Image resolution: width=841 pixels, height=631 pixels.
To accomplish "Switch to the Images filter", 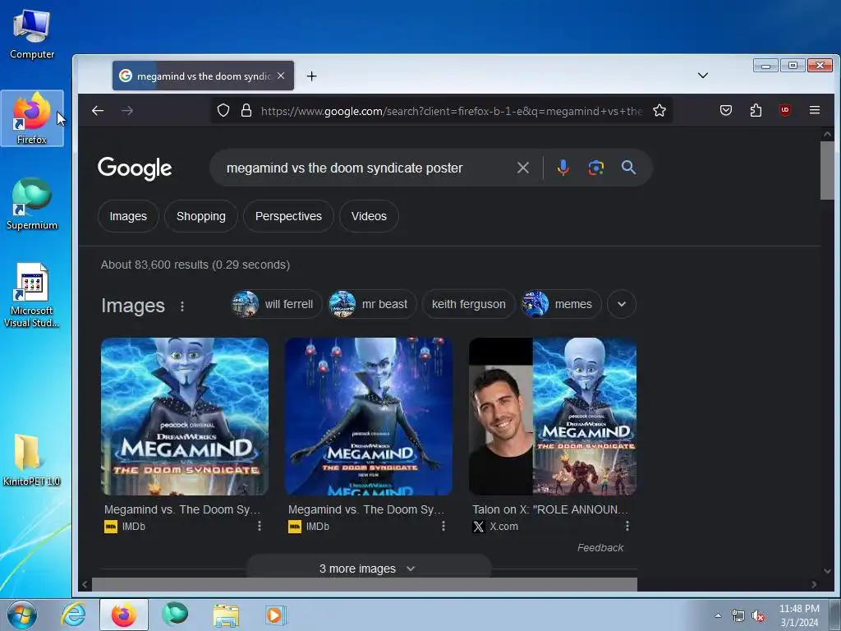I will coord(128,216).
